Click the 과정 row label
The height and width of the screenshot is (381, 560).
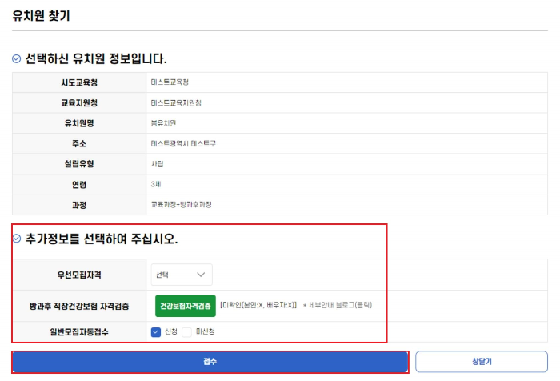click(x=79, y=205)
